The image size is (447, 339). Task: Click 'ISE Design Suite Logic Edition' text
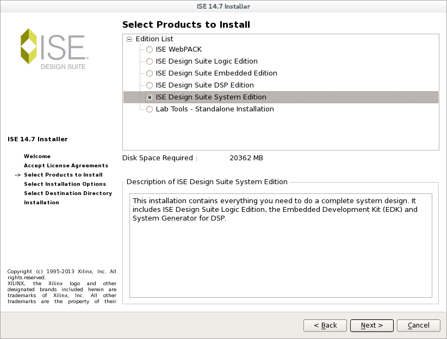(x=207, y=61)
